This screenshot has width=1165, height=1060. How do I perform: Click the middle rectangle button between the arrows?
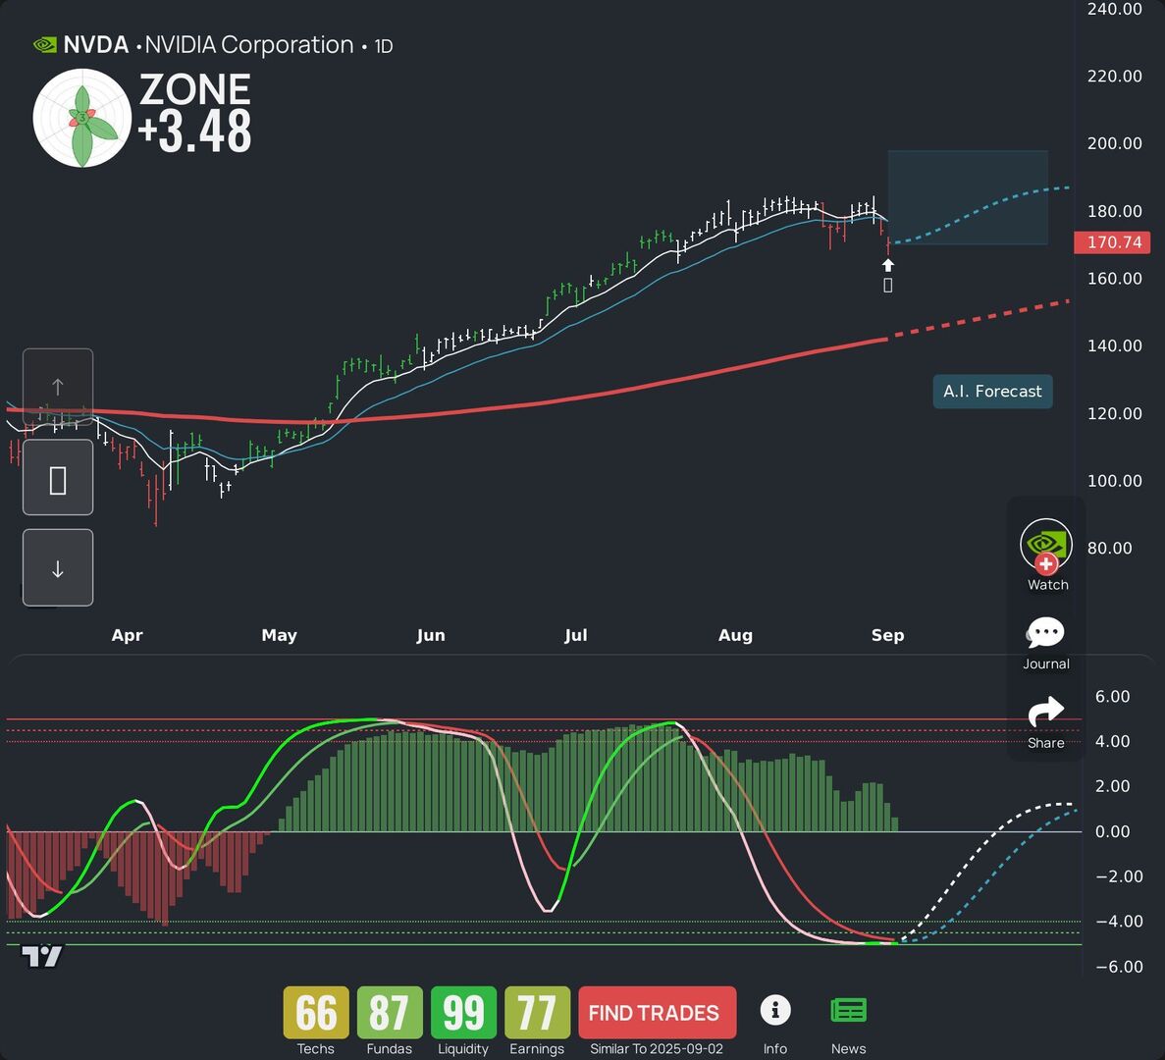pos(58,477)
